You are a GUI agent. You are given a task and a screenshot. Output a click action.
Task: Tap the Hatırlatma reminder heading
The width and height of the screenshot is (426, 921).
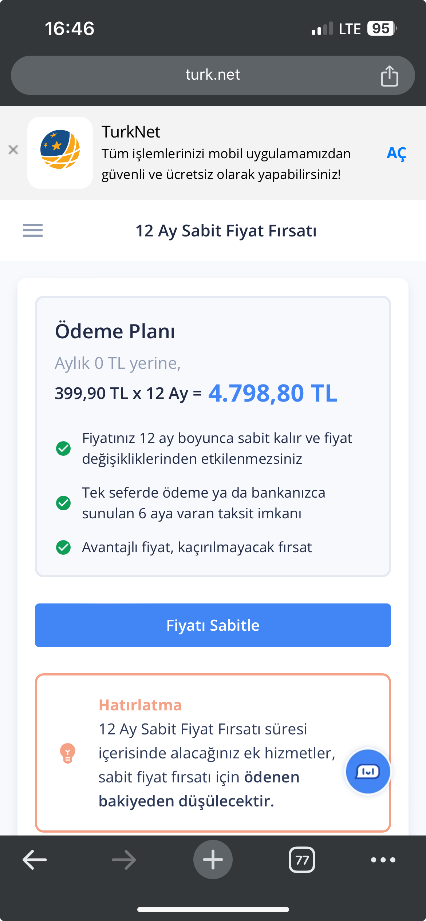point(140,705)
